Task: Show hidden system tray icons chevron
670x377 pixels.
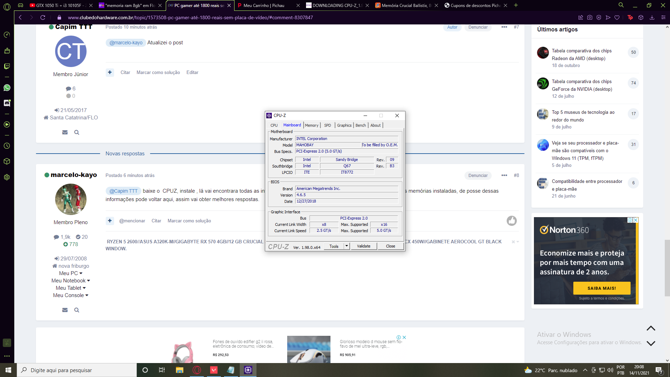Action: coord(585,370)
